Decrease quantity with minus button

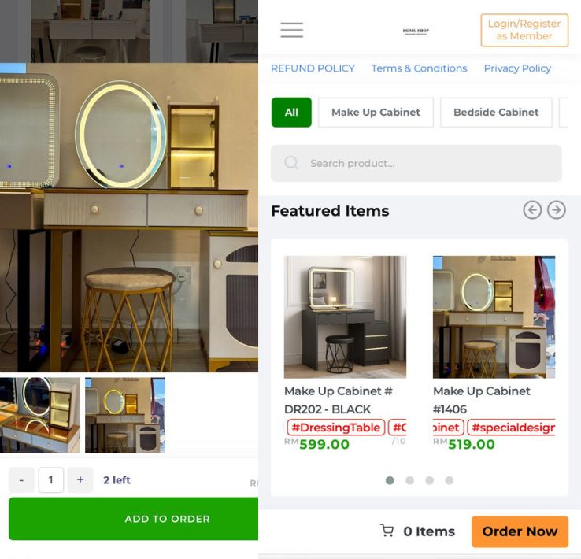click(21, 479)
